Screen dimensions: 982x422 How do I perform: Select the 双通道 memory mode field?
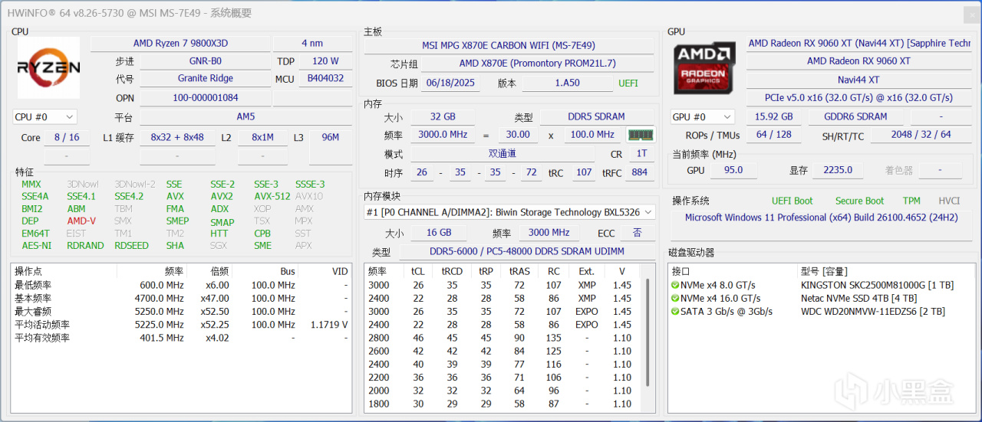click(x=503, y=154)
